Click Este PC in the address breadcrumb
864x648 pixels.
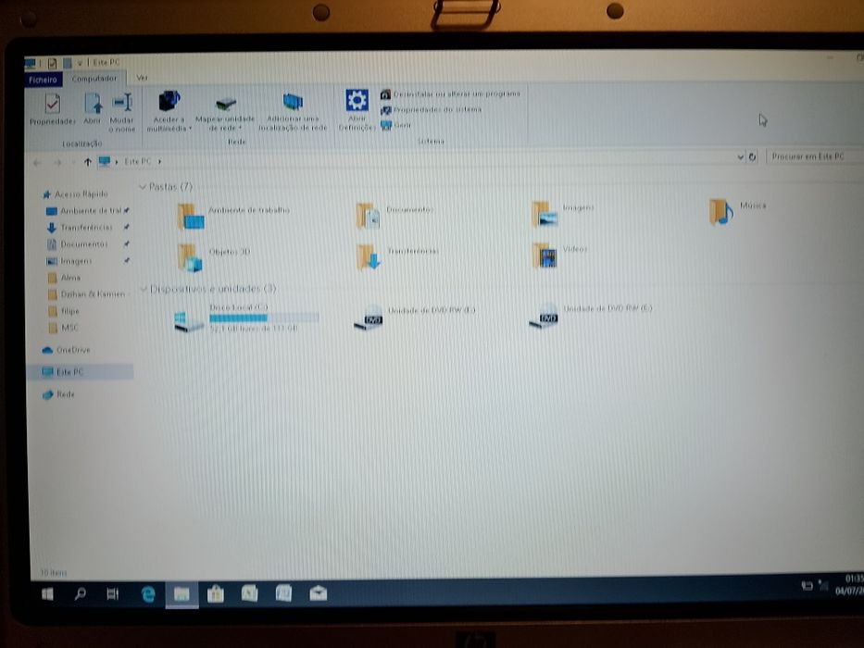[137, 161]
